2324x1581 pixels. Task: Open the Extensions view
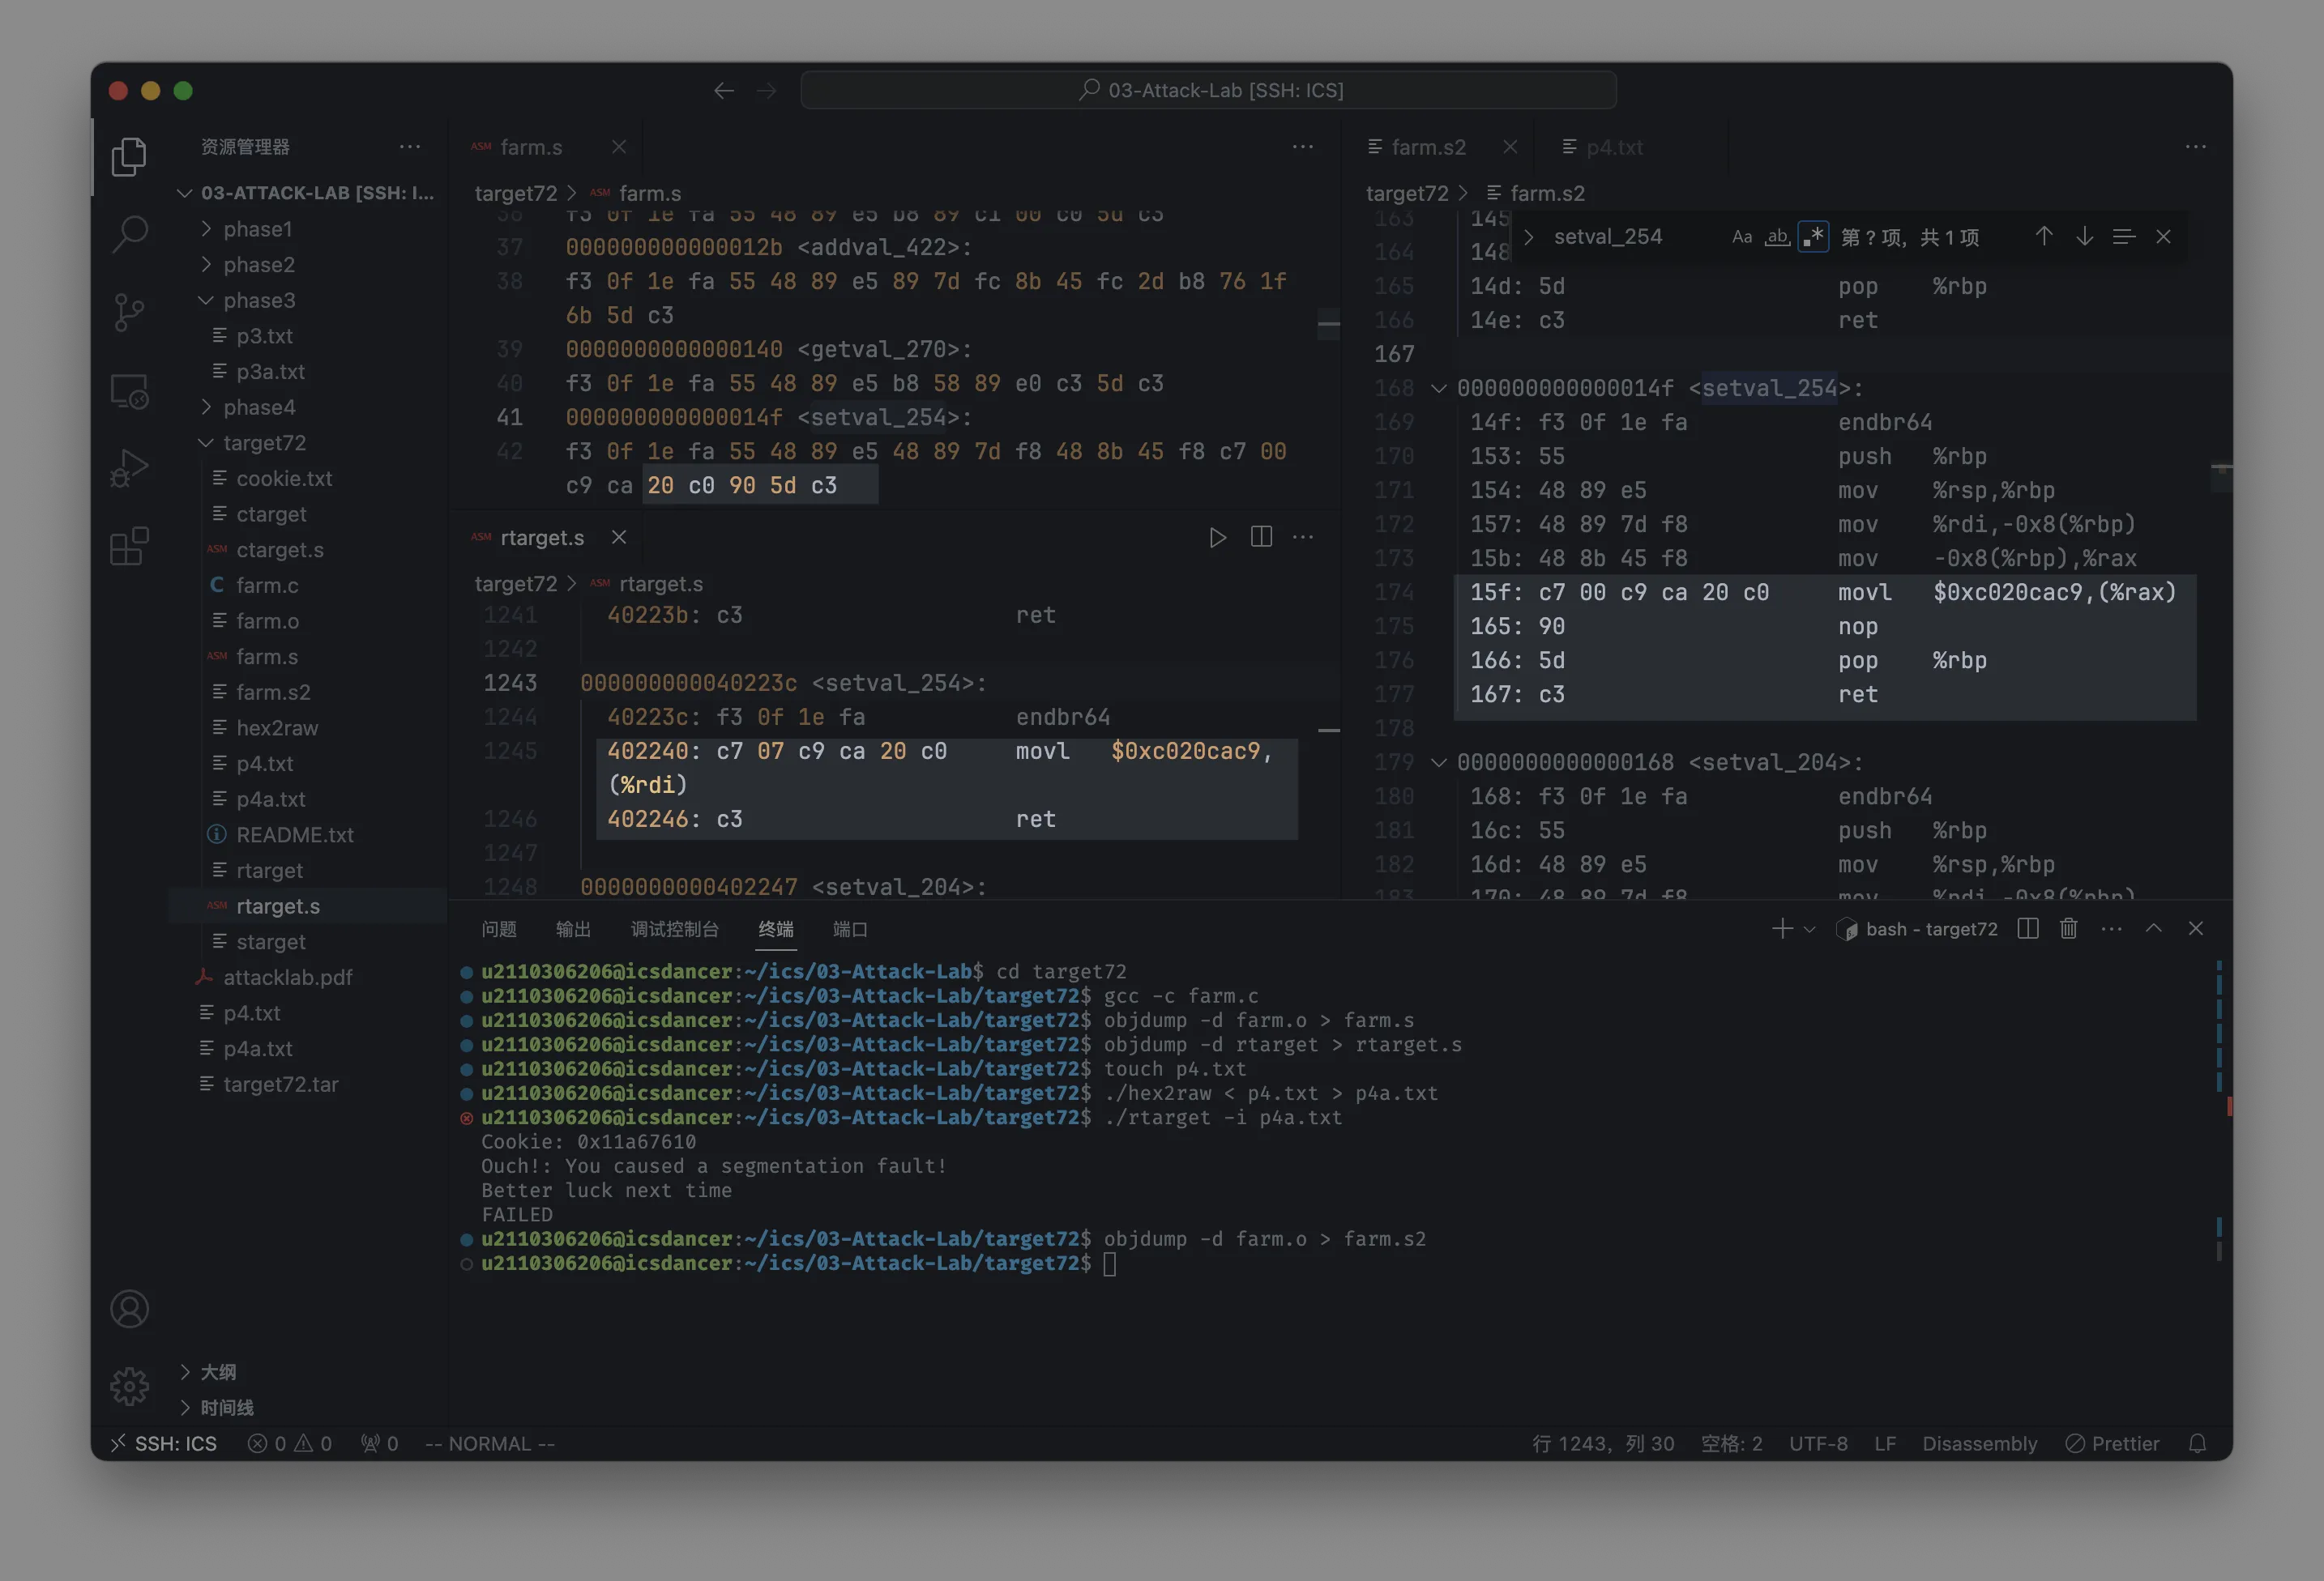129,546
